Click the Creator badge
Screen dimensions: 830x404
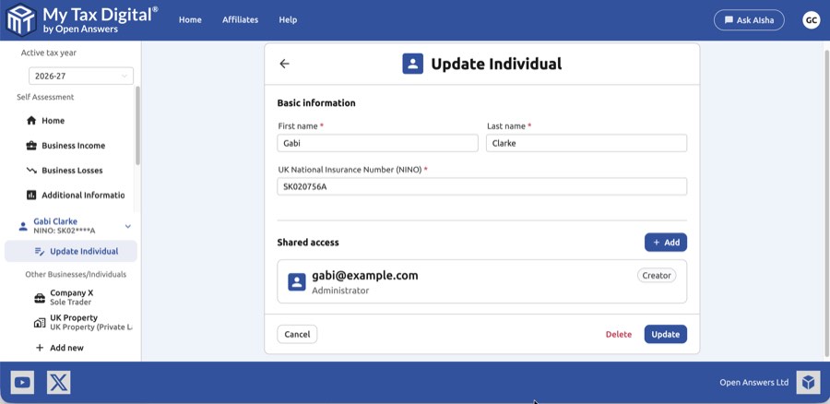657,276
